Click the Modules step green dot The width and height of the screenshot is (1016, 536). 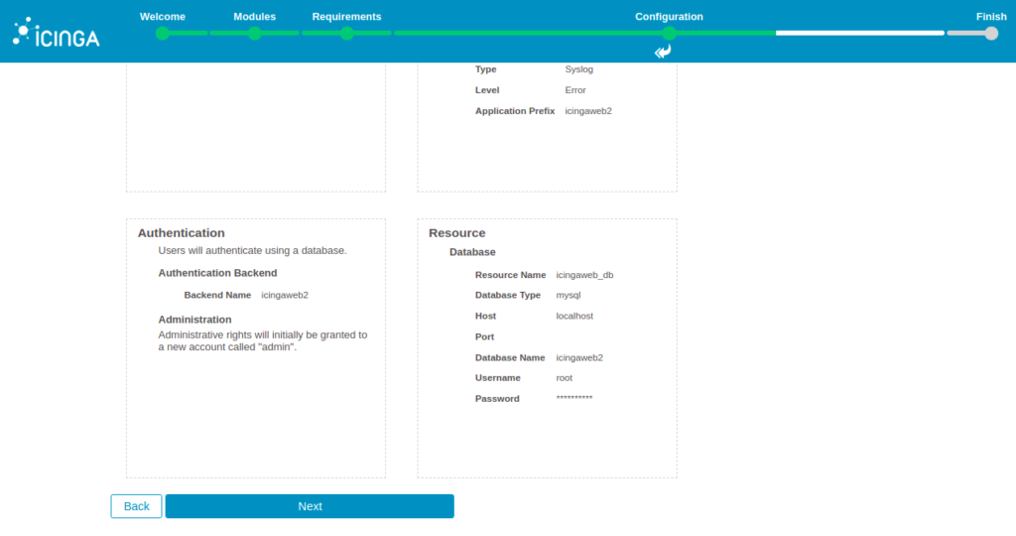pyautogui.click(x=255, y=33)
